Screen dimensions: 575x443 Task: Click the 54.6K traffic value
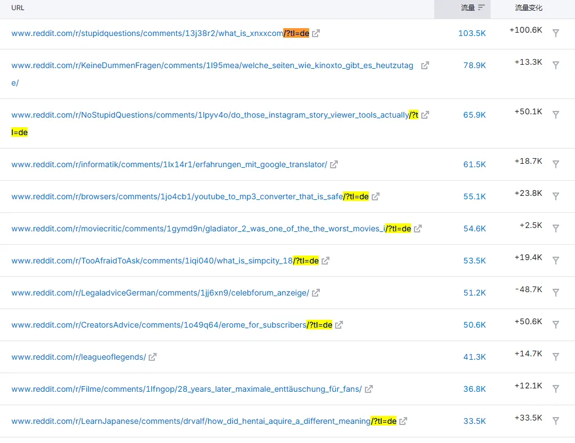[x=475, y=229]
